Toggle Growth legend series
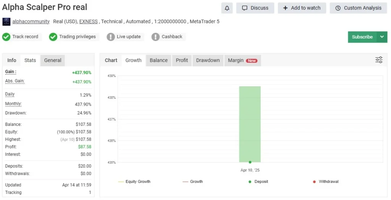The height and width of the screenshot is (200, 391). click(192, 182)
